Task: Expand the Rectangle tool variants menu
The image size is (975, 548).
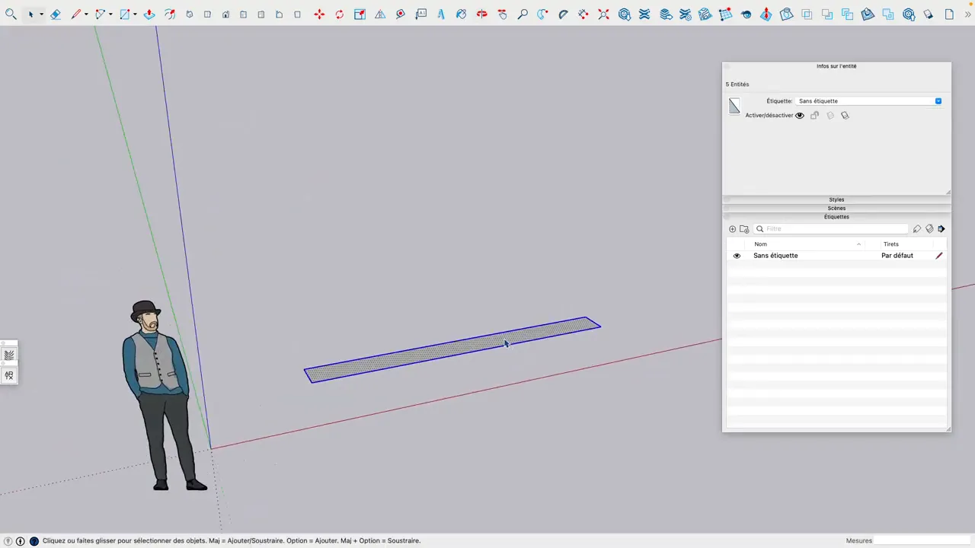Action: [133, 14]
